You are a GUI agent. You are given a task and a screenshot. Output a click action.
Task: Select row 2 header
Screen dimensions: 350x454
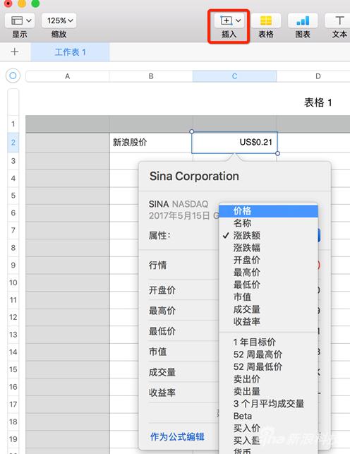click(13, 143)
